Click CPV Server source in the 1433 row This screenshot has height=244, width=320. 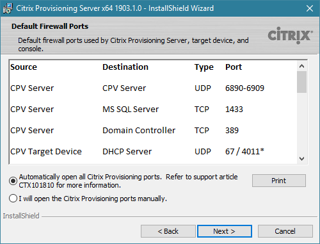point(32,109)
